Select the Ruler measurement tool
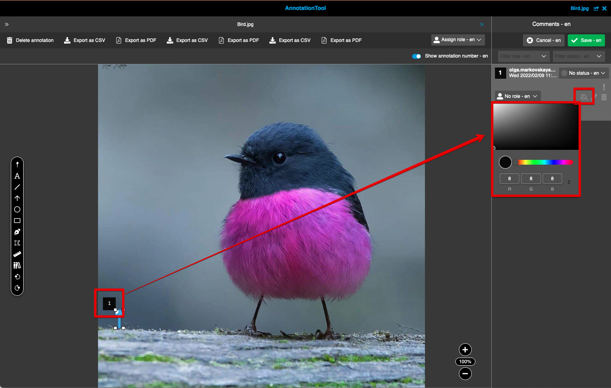Image resolution: width=611 pixels, height=388 pixels. point(17,254)
